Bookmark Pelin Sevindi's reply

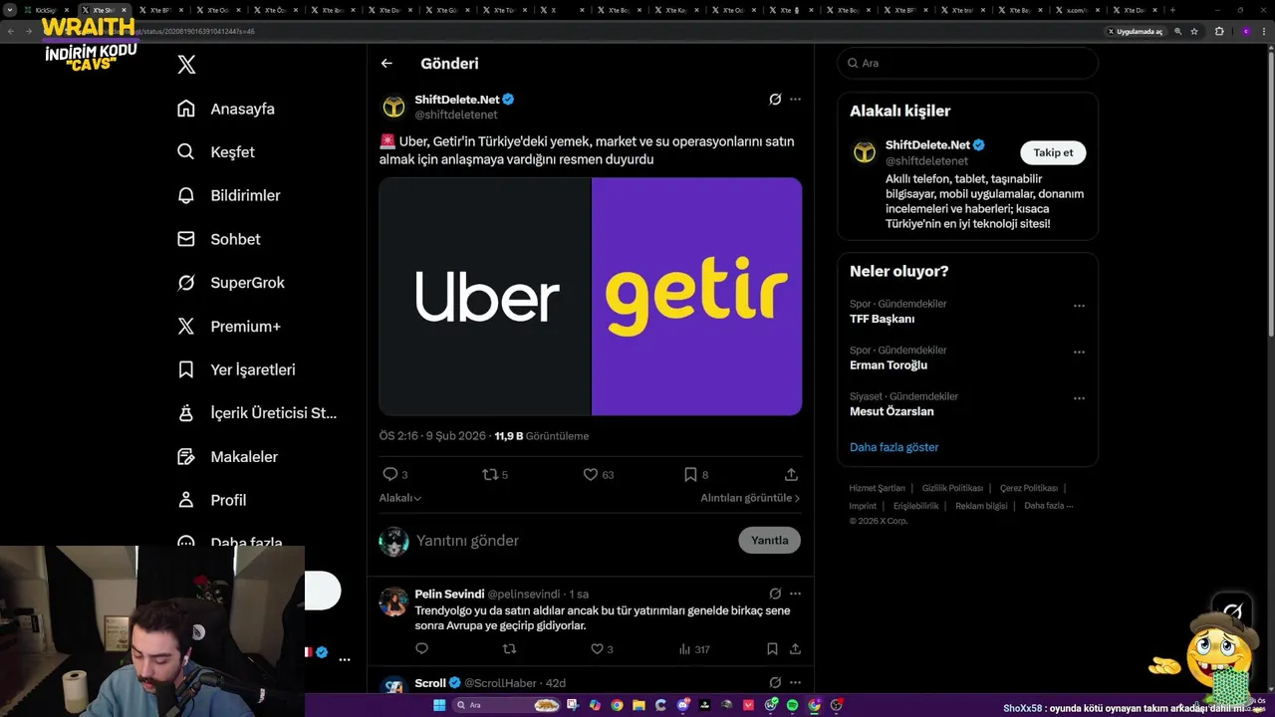[x=772, y=649]
